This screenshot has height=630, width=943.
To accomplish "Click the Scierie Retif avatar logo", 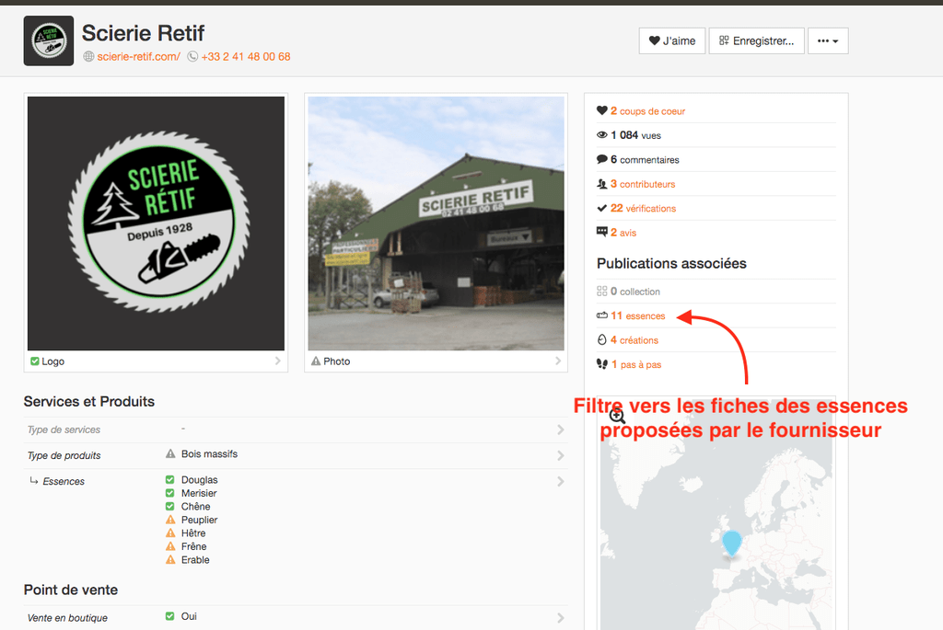I will click(x=49, y=40).
